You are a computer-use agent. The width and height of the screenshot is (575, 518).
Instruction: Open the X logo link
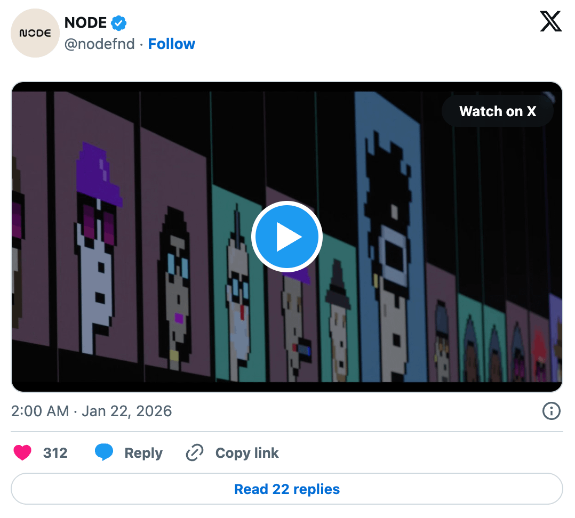pyautogui.click(x=550, y=22)
